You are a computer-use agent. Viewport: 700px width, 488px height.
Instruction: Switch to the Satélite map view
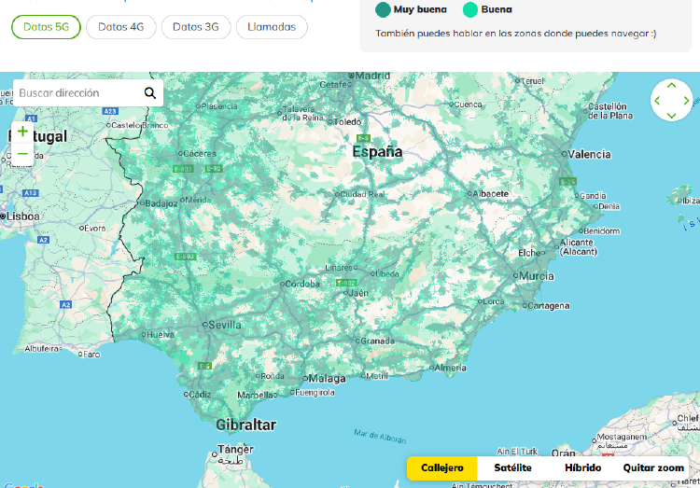click(x=512, y=467)
